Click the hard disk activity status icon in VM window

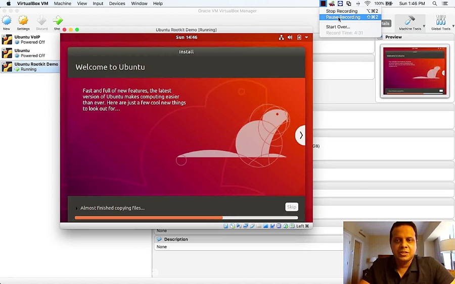(226, 226)
